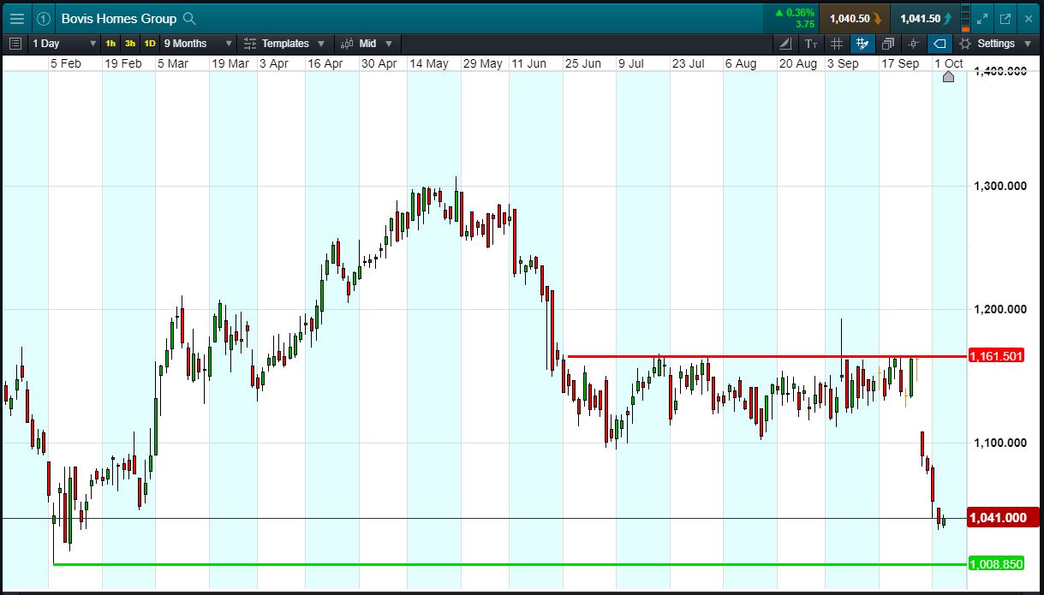Toggle the price label tag icon

pyautogui.click(x=940, y=43)
